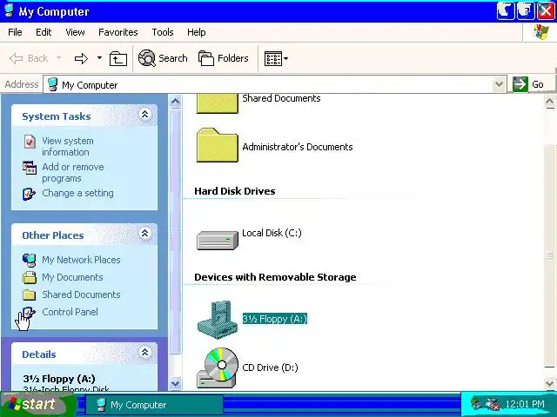Select the 3½ Floppy (A:) drive icon
Screen dimensions: 557x417
pyautogui.click(x=218, y=321)
